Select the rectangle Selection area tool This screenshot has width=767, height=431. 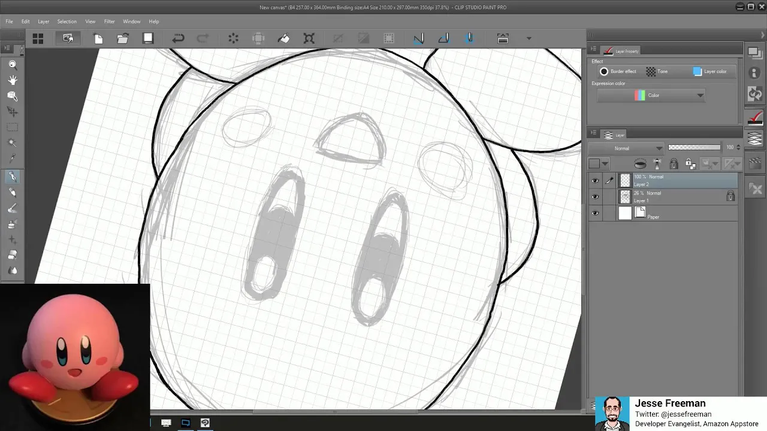click(12, 127)
